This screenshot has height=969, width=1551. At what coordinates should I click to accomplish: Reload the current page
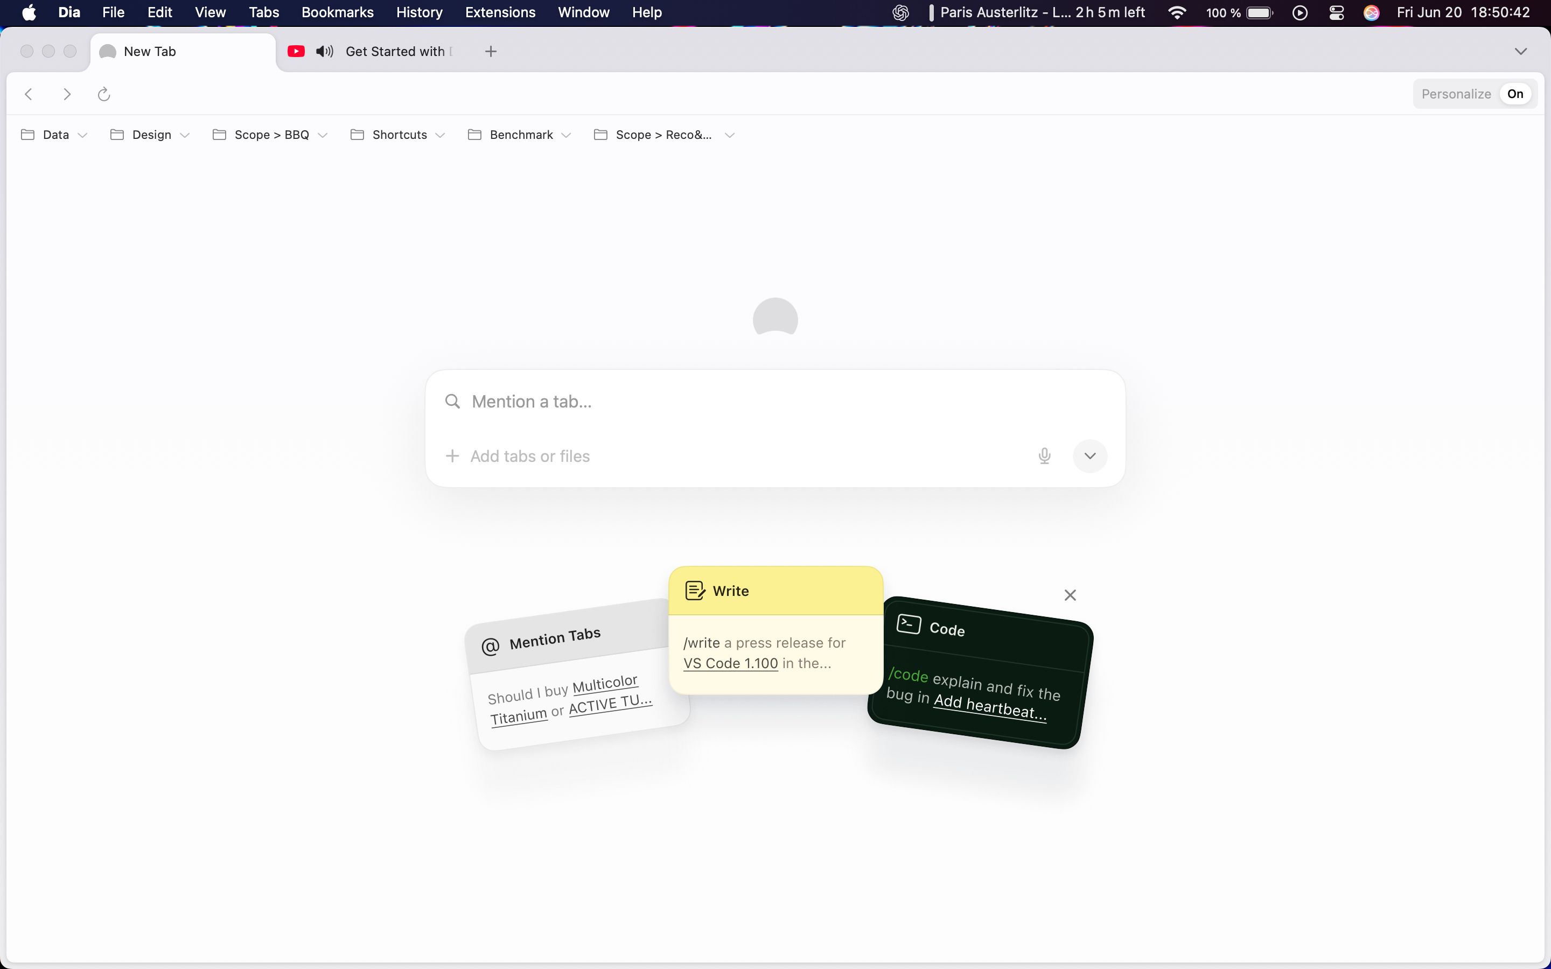[104, 94]
